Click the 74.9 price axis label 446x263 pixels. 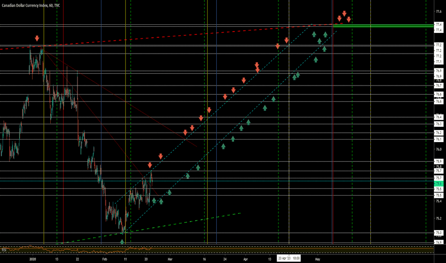pos(439,242)
